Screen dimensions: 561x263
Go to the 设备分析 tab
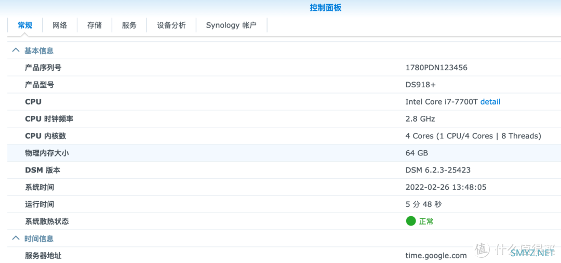pyautogui.click(x=171, y=25)
